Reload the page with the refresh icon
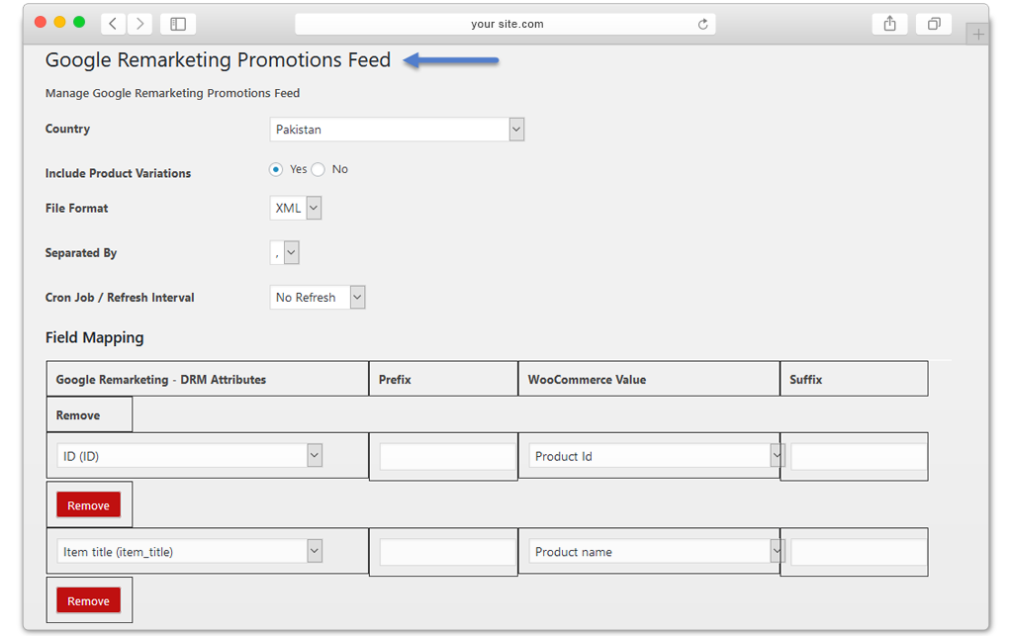 click(703, 25)
